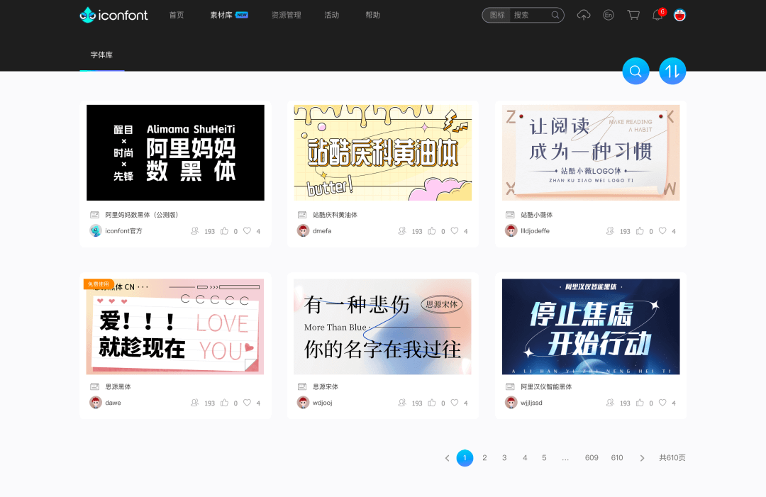Screen dimensions: 766x497
Task: Expand more pages with the ellipsis
Action: [x=565, y=458]
